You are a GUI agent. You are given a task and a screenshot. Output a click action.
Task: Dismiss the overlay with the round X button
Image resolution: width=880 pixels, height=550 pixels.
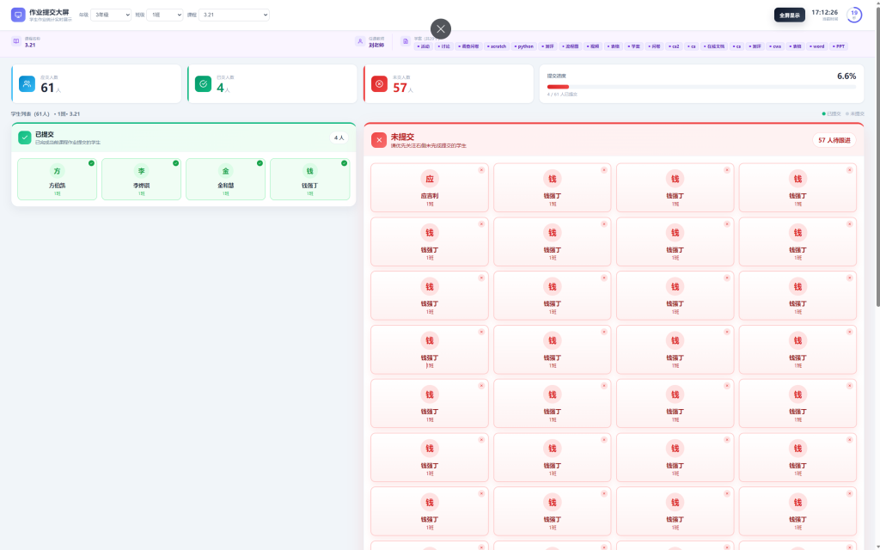point(441,28)
